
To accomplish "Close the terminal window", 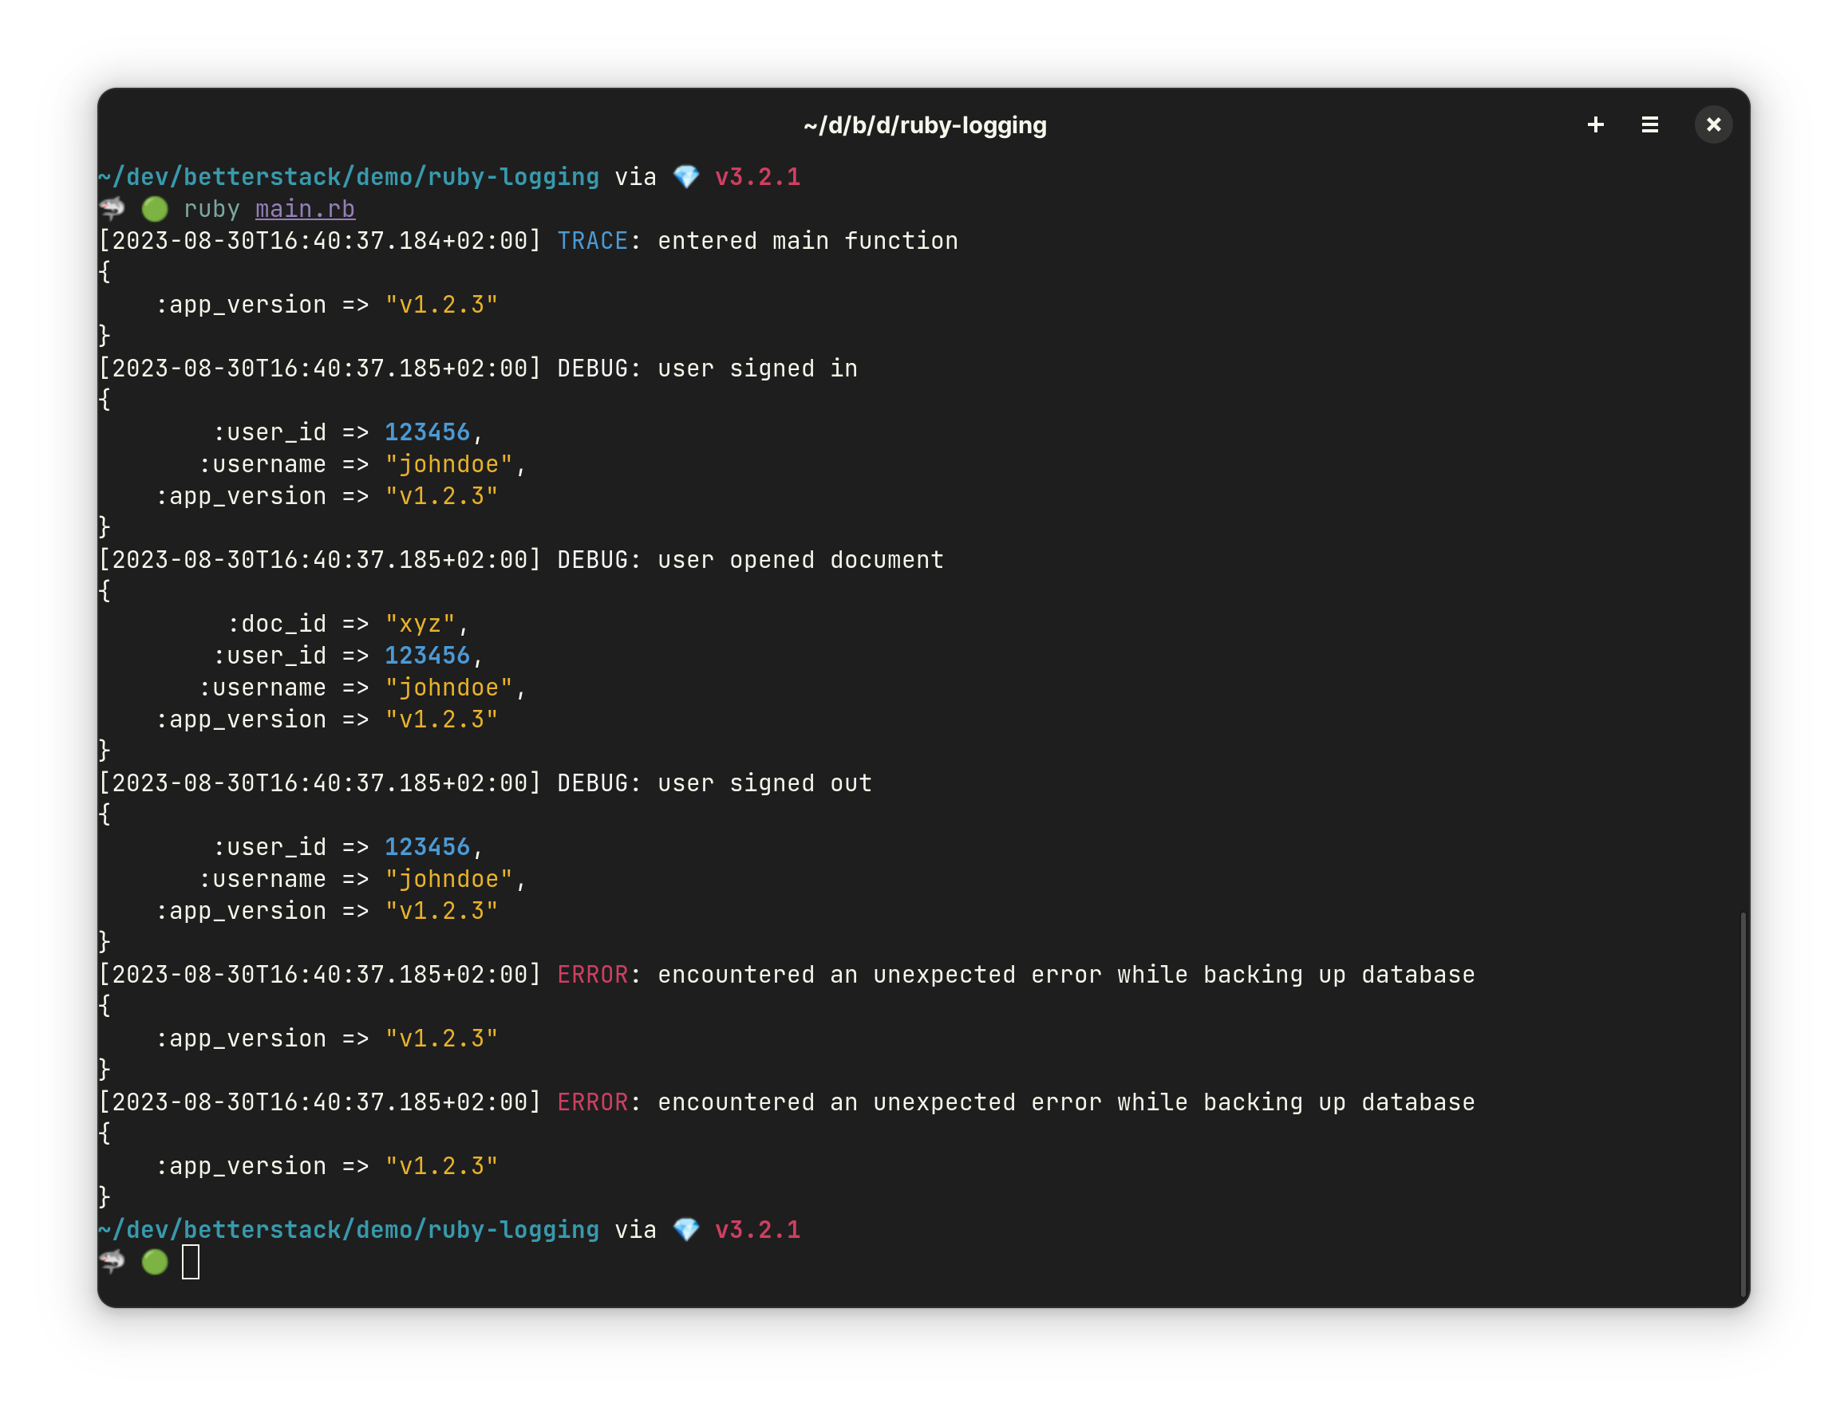I will click(1713, 124).
